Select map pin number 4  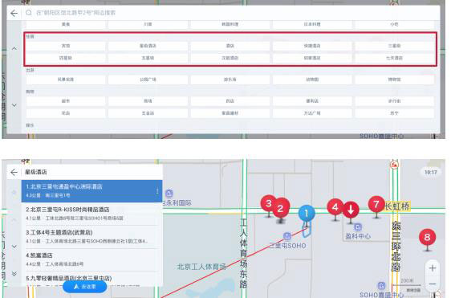tap(335, 207)
